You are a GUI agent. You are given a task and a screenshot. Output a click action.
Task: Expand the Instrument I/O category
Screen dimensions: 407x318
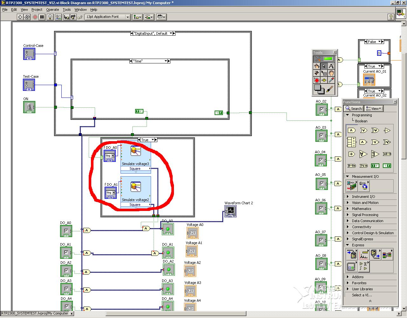[348, 197]
